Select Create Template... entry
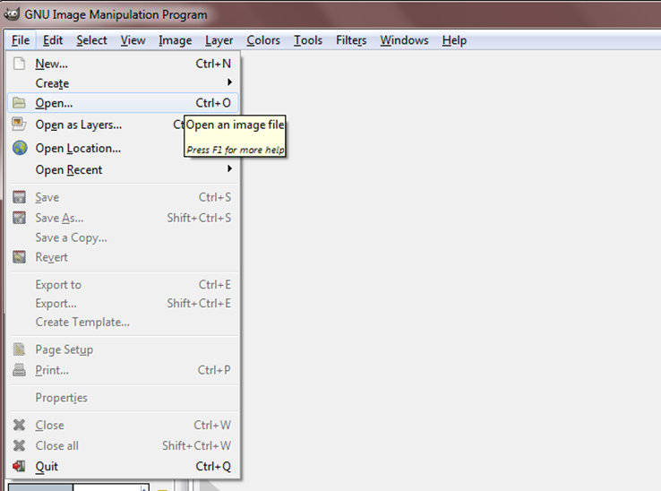 [x=123, y=323]
